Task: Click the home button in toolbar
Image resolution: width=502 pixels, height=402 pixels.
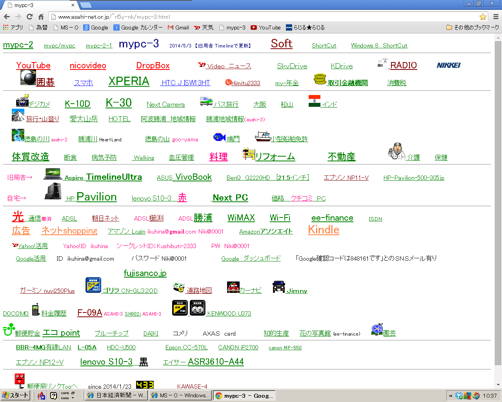Action: click(41, 16)
